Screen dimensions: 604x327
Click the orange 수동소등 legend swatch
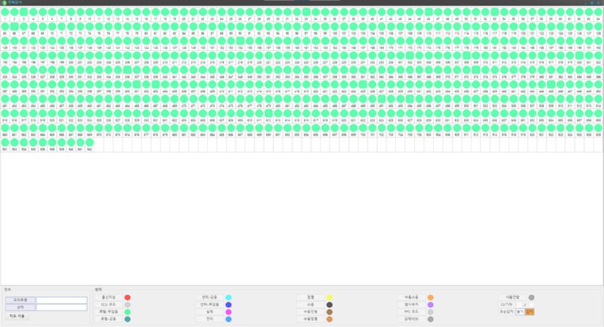point(430,298)
